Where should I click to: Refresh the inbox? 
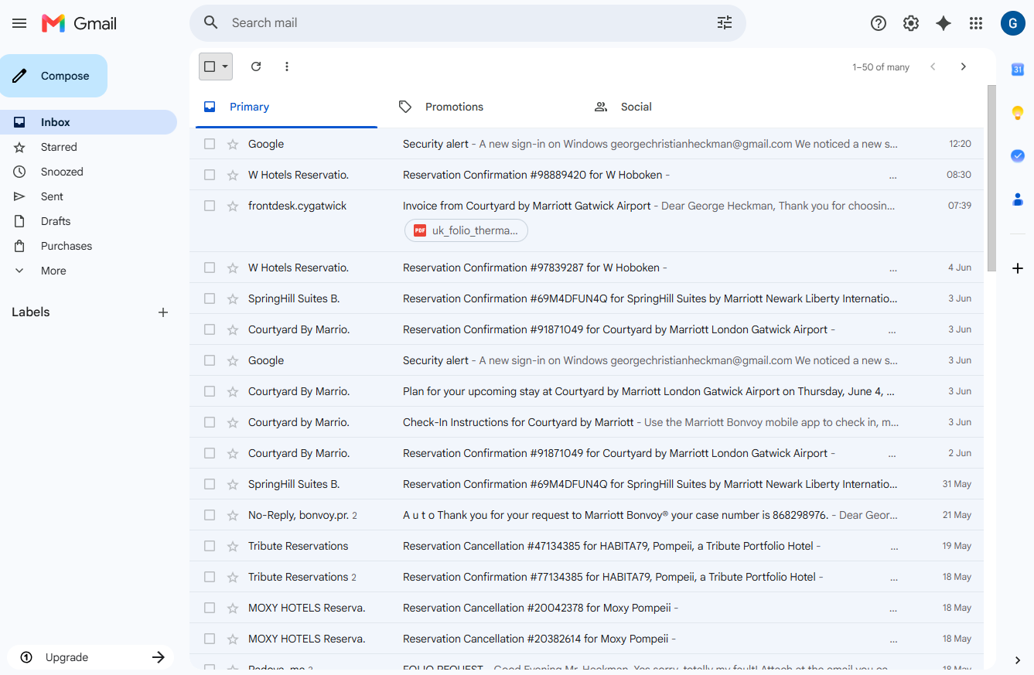coord(256,66)
